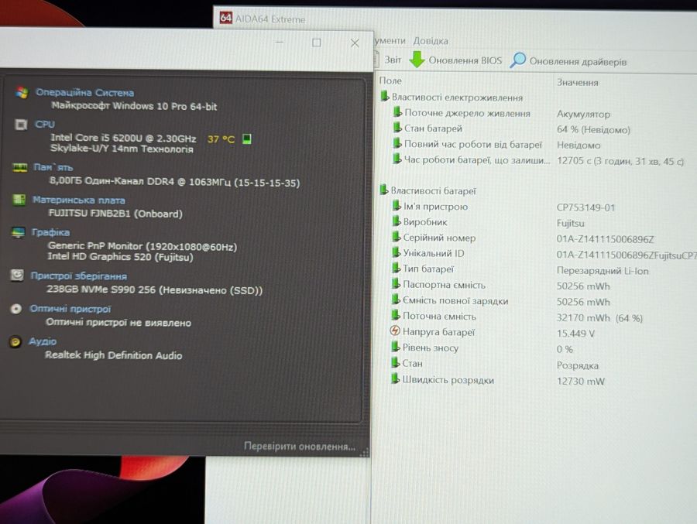
Task: Open the Операційна Система section link
Action: pos(84,92)
